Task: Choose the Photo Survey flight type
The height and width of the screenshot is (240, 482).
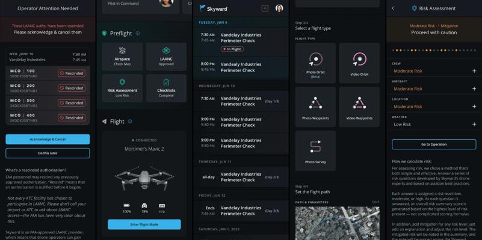Action: click(315, 150)
